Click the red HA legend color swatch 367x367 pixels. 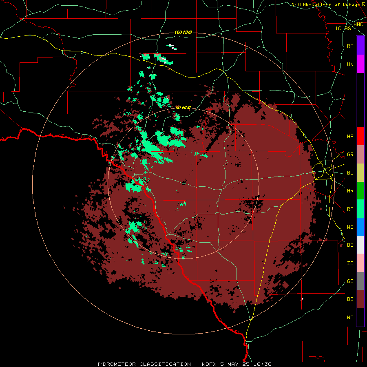coord(360,136)
